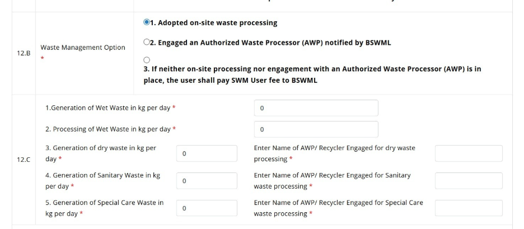The height and width of the screenshot is (229, 524).
Task: Click the AWP name field for Sanitary waste
Action: point(469,181)
